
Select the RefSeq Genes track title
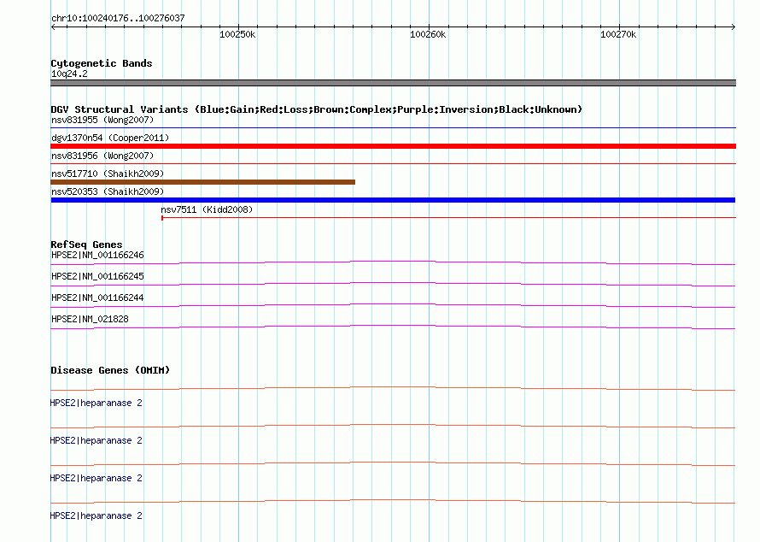tap(86, 244)
